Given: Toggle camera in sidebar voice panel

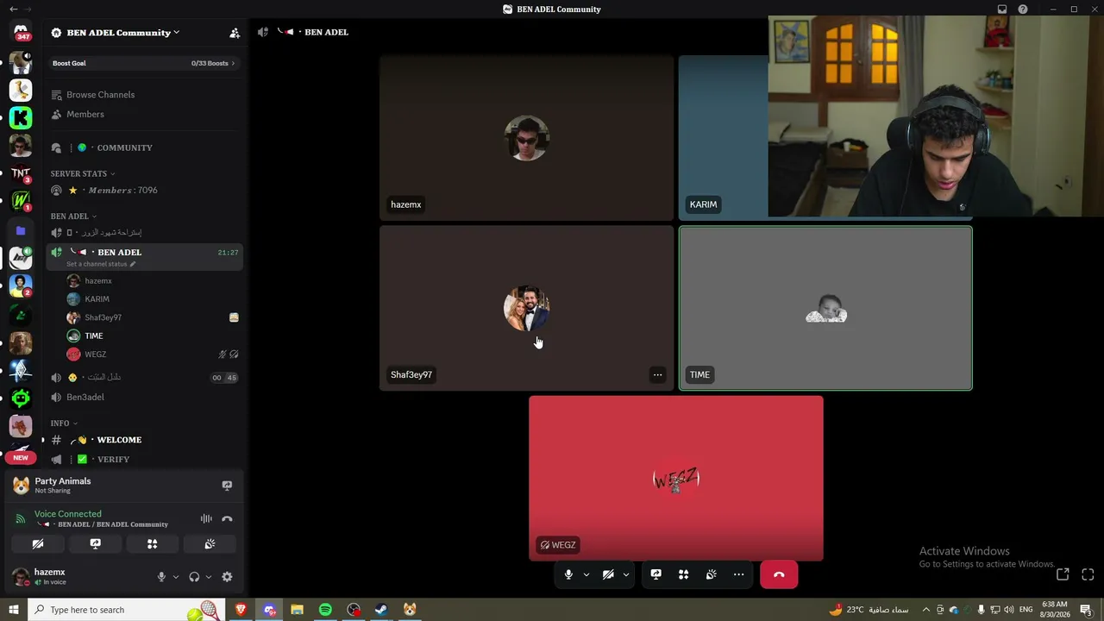Looking at the screenshot, I should click(38, 544).
